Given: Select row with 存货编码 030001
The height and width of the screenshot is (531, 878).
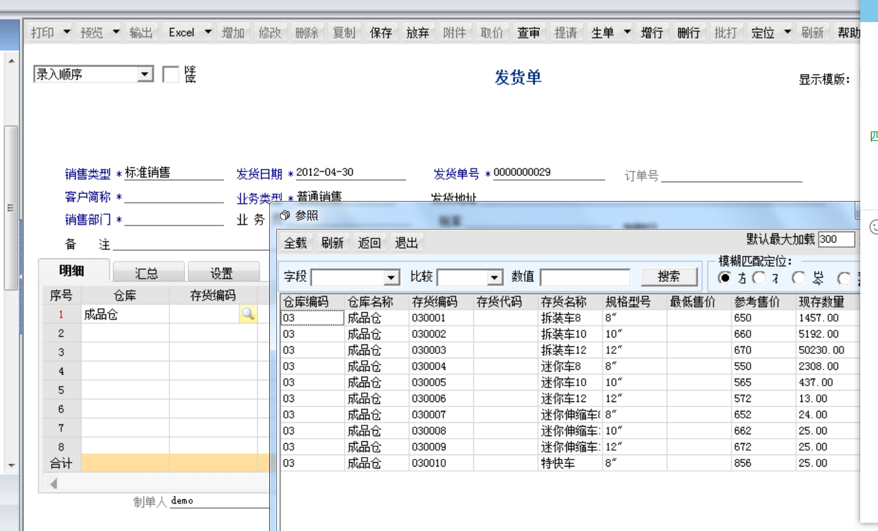Looking at the screenshot, I should tap(570, 318).
